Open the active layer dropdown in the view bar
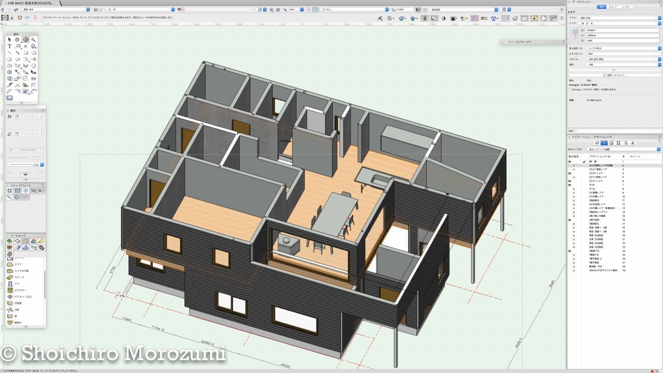The height and width of the screenshot is (373, 663). pyautogui.click(x=140, y=9)
